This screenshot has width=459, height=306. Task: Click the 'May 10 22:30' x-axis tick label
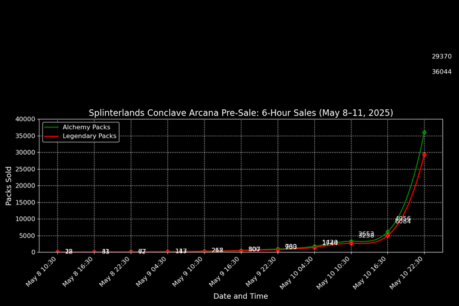[x=406, y=273]
